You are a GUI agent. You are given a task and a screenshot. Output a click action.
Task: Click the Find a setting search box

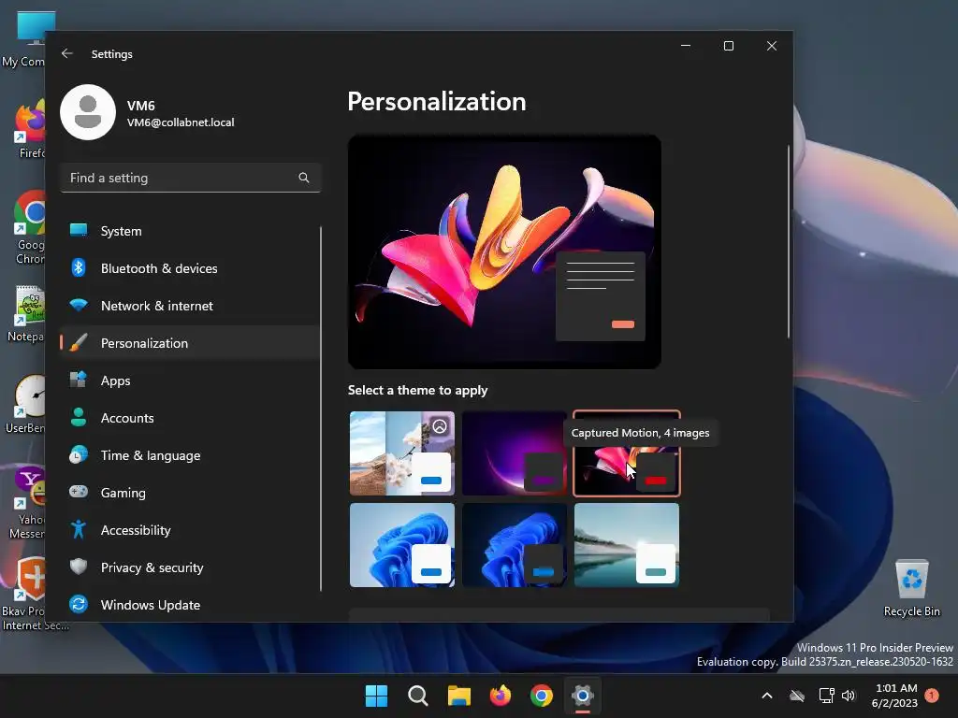click(x=191, y=178)
